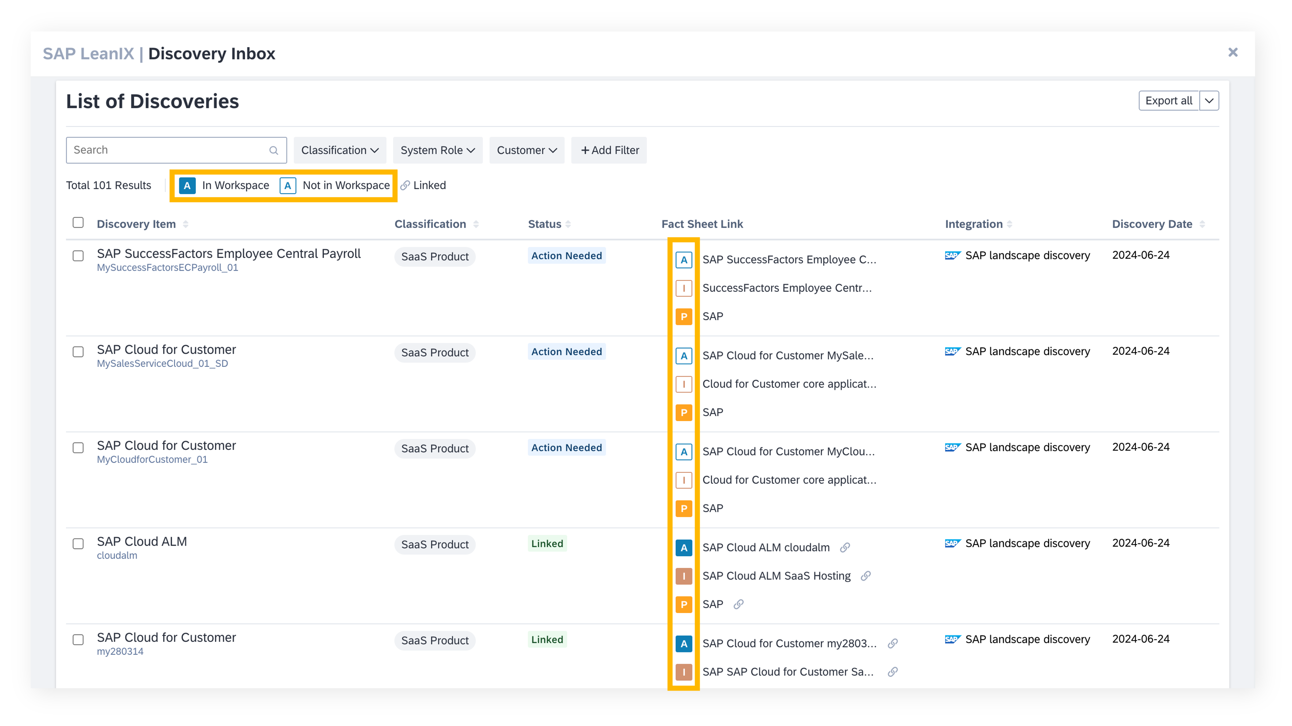The height and width of the screenshot is (726, 1292).
Task: Click the Action Needed status for SuccessFactors Payroll
Action: pos(567,256)
